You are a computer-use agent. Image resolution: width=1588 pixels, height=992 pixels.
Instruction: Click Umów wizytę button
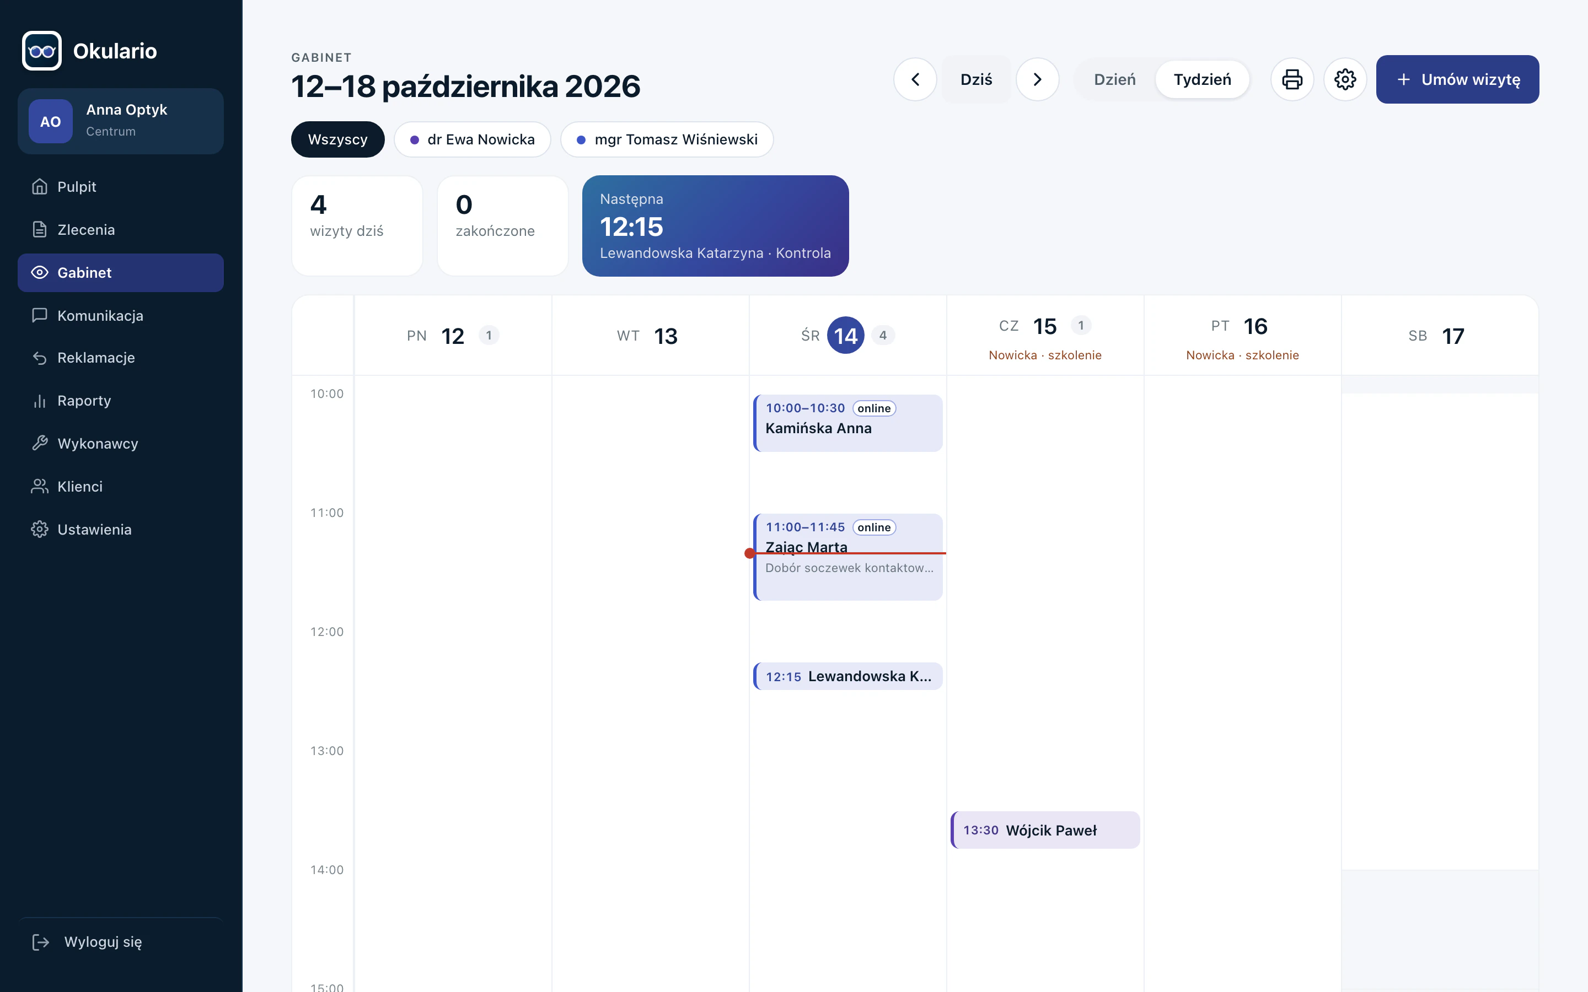(x=1457, y=79)
